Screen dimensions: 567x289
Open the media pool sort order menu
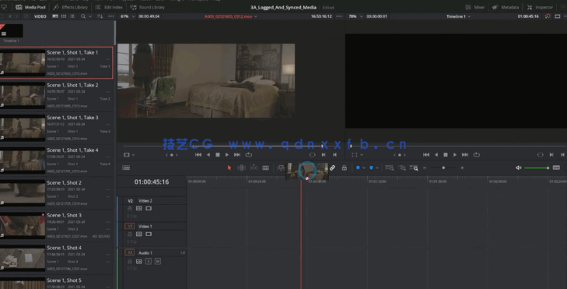coord(100,16)
